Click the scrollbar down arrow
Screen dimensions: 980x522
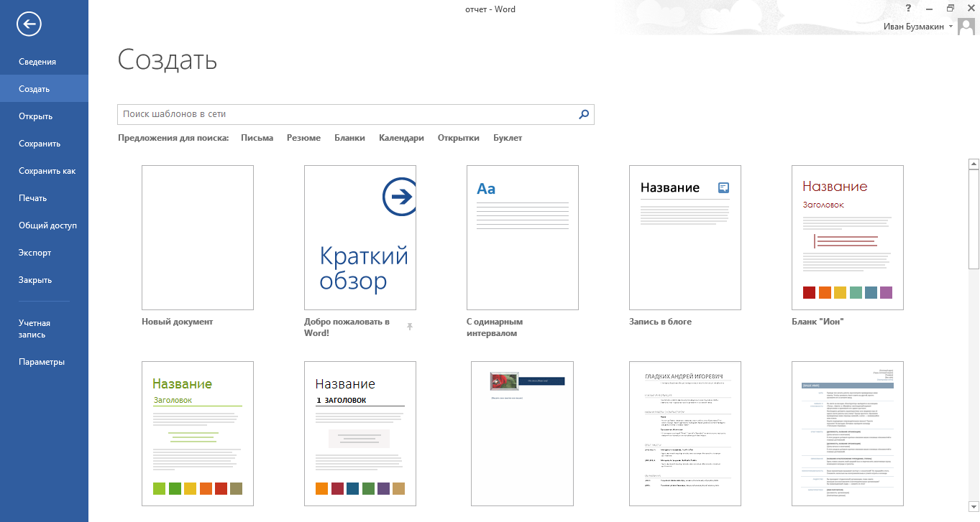point(974,506)
